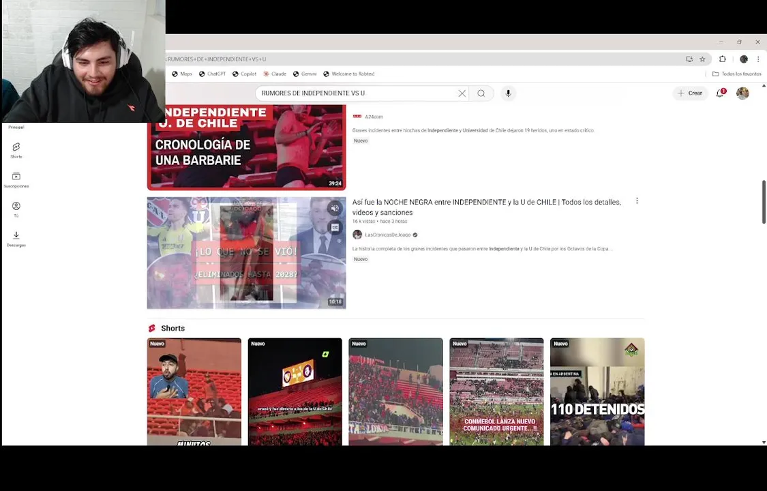Open the Gemini bookmark
767x491 pixels.
coord(305,74)
